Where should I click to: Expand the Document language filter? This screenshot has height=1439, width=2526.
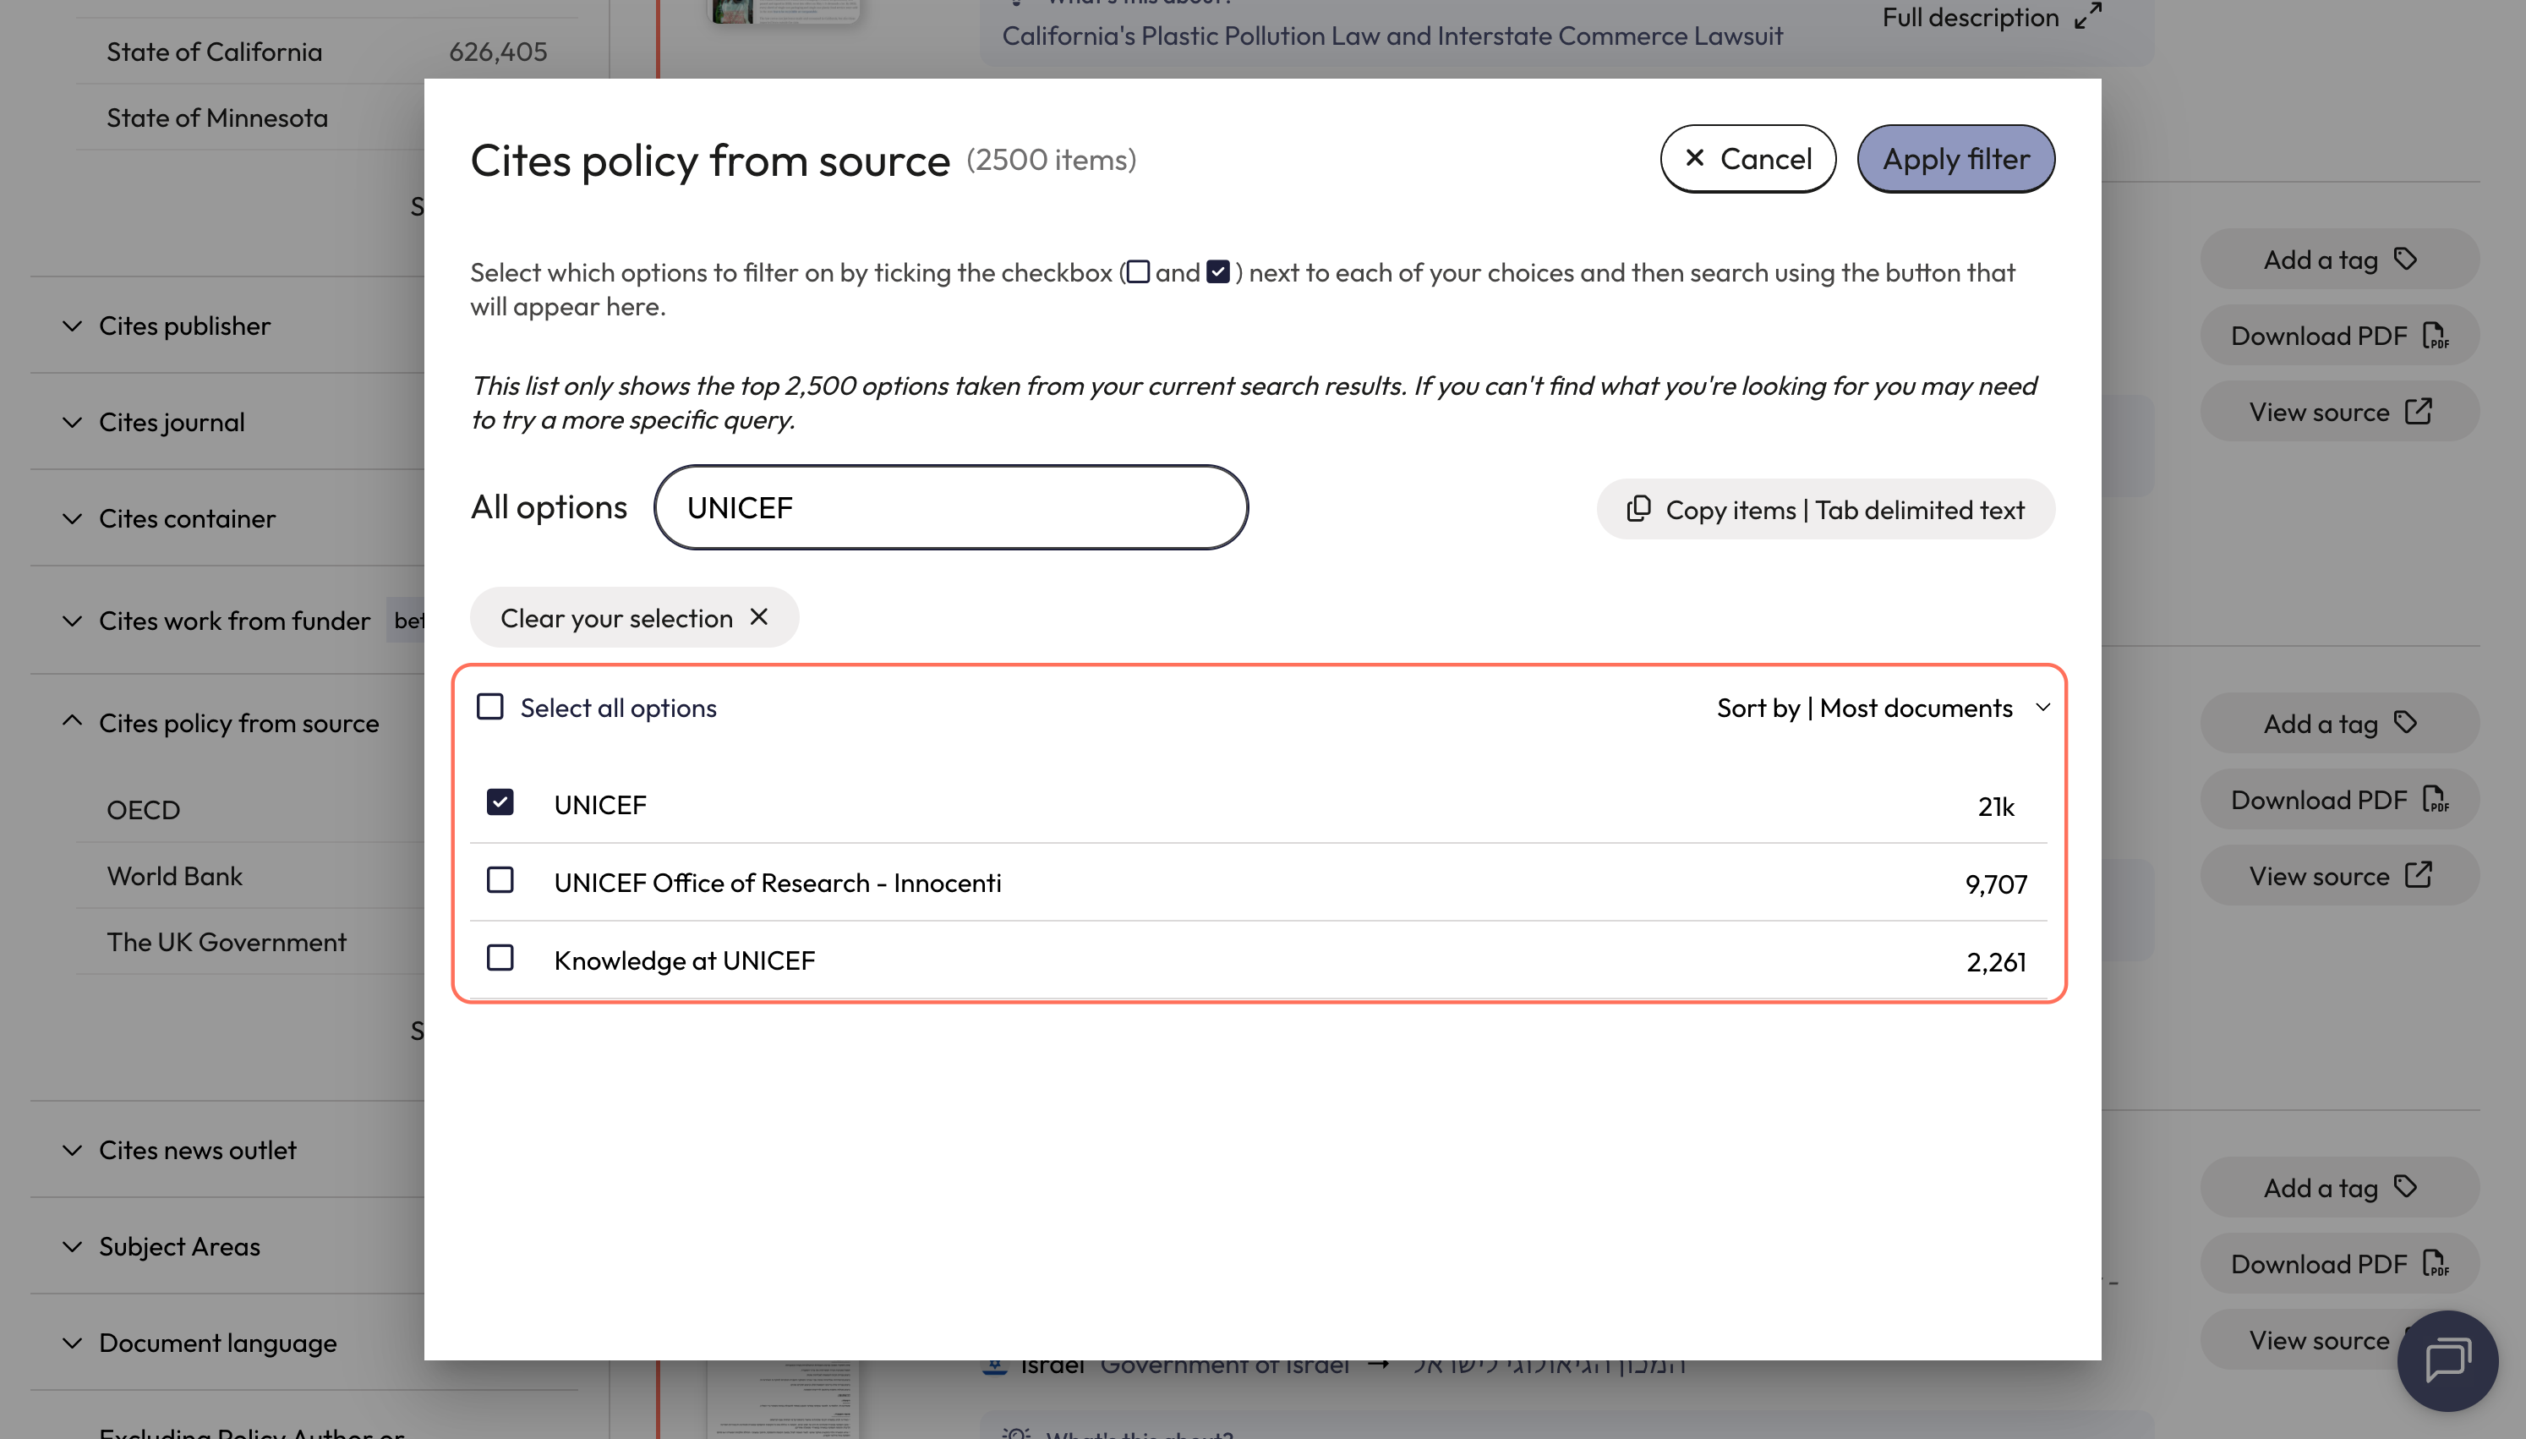coord(72,1343)
